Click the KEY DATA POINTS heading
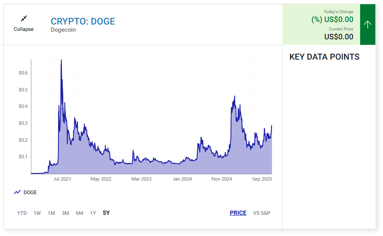 click(325, 57)
